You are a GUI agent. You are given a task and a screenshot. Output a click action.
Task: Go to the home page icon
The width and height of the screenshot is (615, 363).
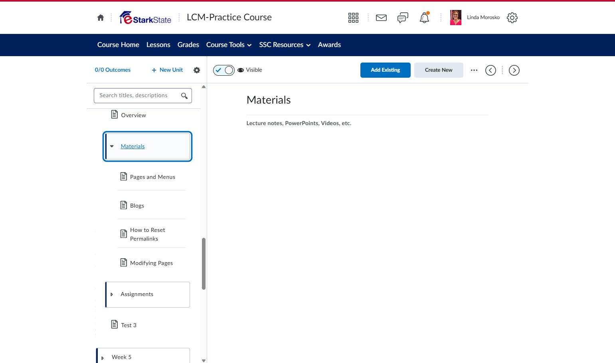coord(101,18)
